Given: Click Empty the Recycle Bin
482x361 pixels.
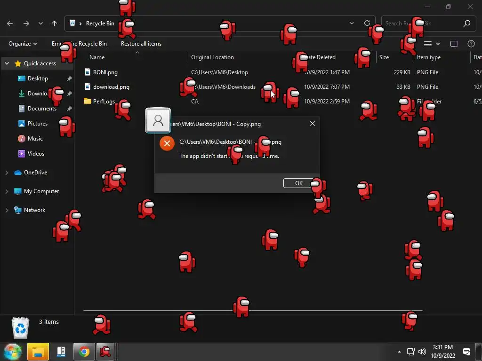Looking at the screenshot, I should click(79, 44).
